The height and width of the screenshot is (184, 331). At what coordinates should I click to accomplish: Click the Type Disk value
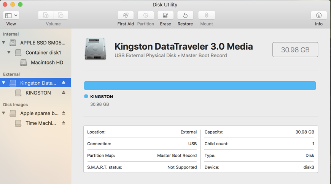pos(310,156)
